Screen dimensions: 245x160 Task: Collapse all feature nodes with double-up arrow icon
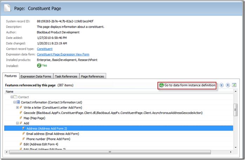[227, 85]
